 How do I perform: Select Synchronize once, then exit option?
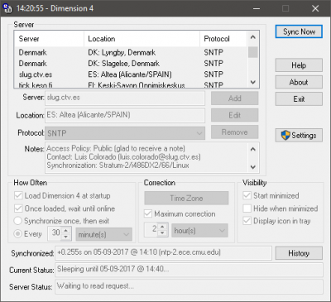point(18,221)
